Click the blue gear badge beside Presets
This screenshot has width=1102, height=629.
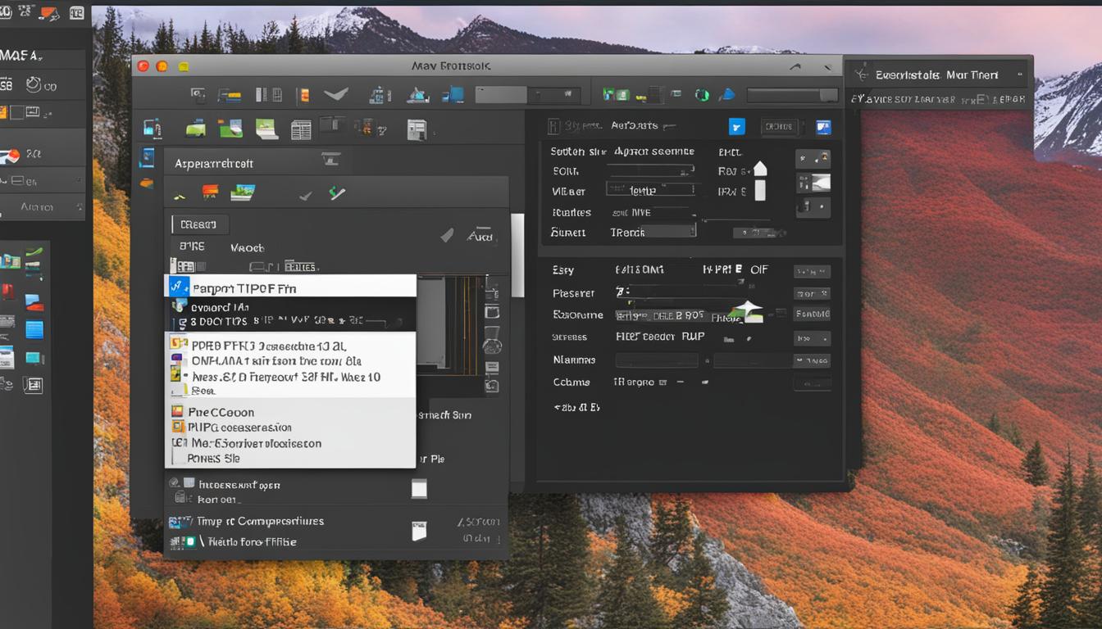tap(736, 127)
